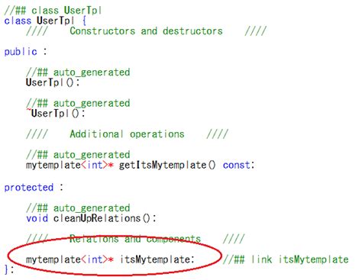Click the 'public :' access specifier

click(x=25, y=52)
